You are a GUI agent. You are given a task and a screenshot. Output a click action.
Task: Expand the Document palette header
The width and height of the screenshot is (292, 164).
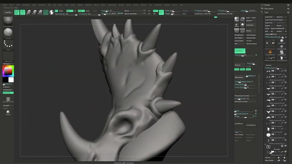click(269, 9)
